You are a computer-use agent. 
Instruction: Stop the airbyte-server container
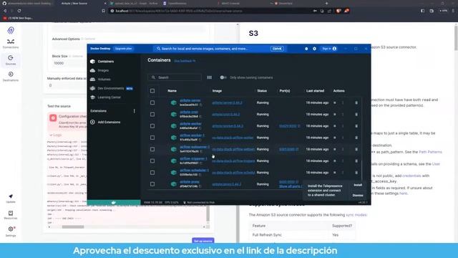tap(335, 102)
